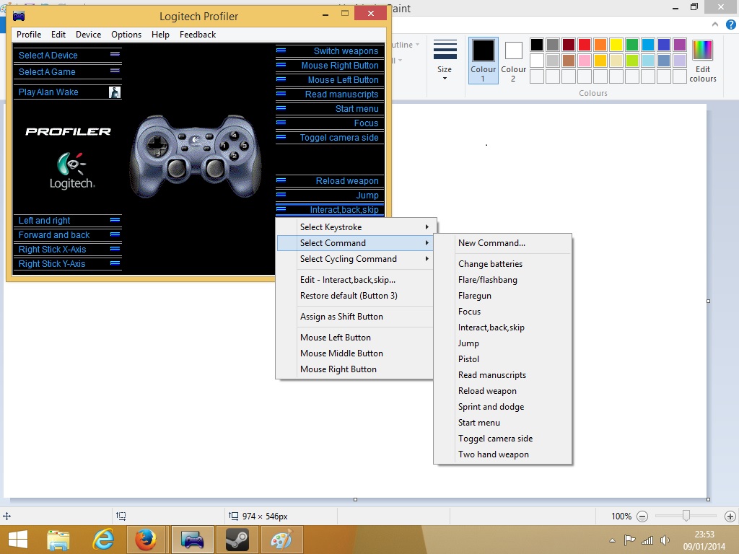Open the Help menu

(x=160, y=35)
